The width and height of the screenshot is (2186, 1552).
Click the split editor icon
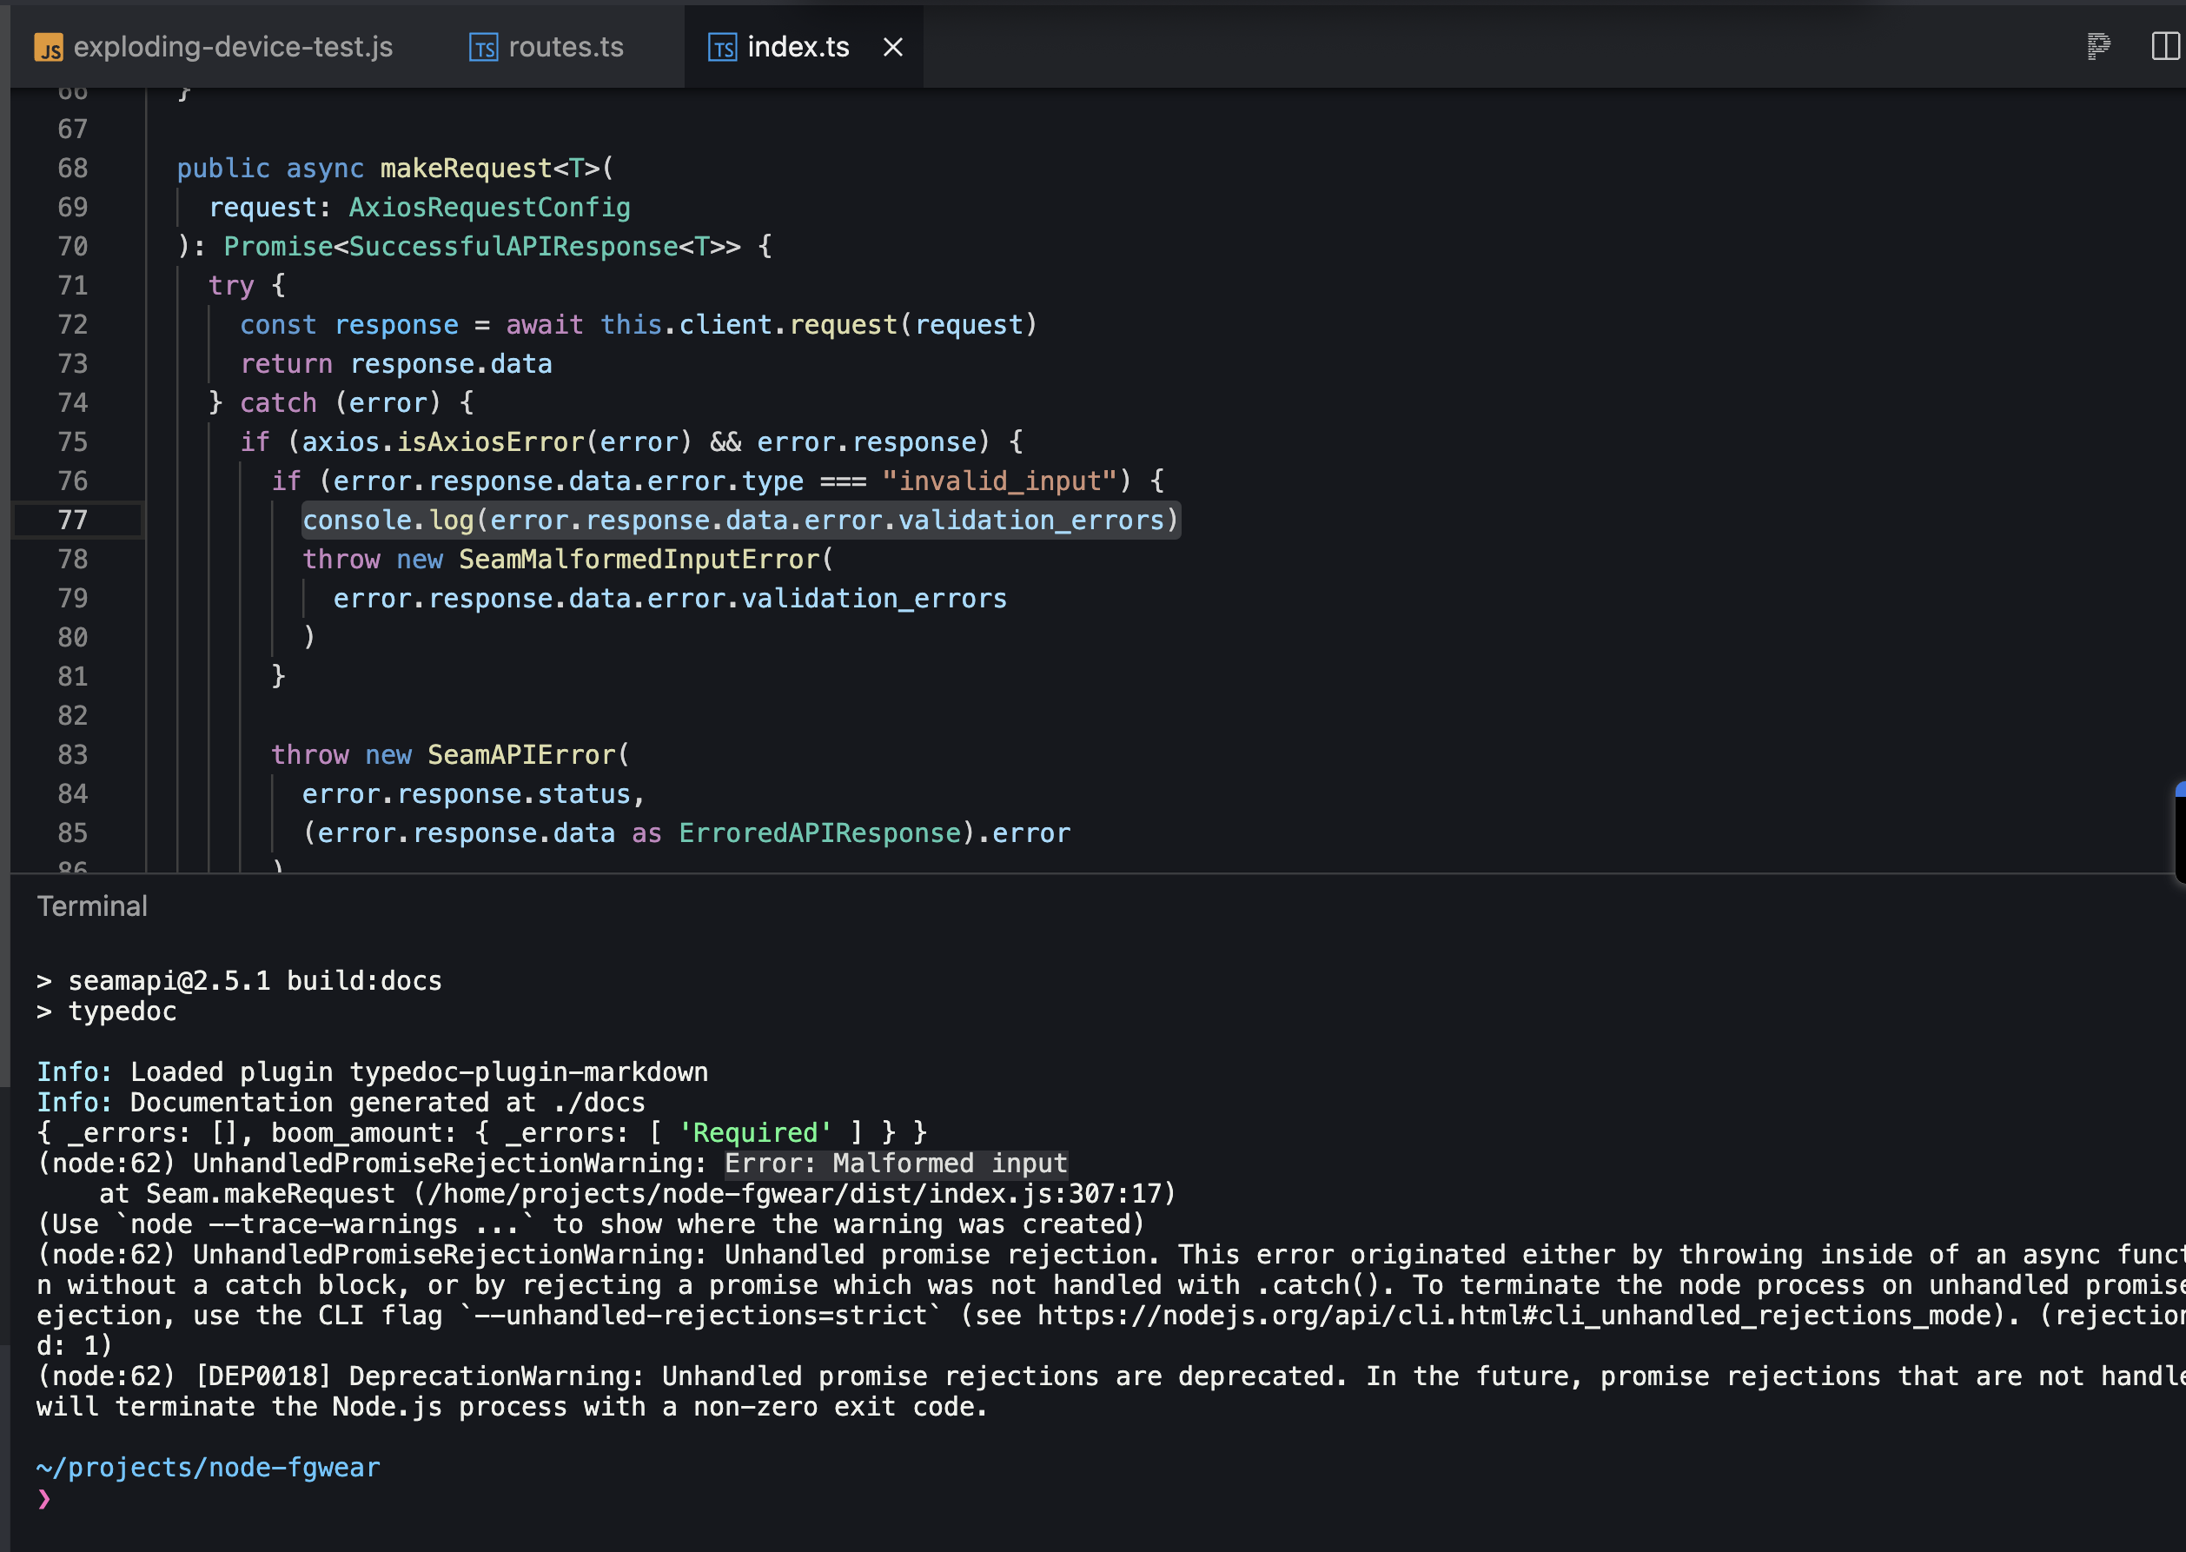click(x=2164, y=46)
